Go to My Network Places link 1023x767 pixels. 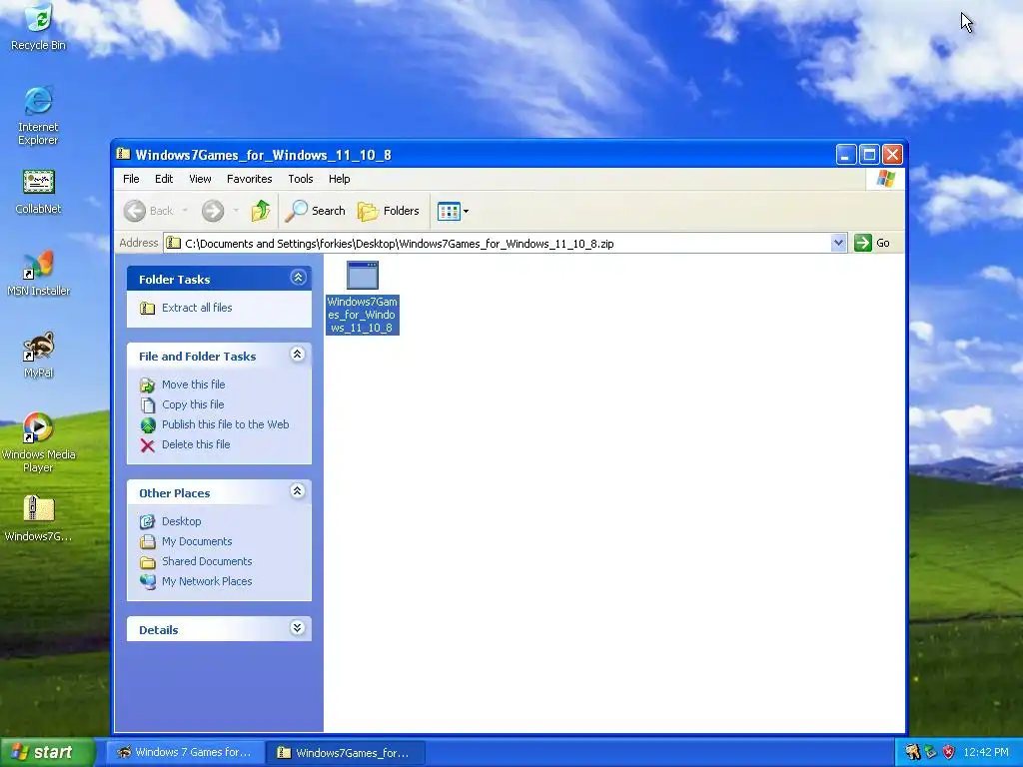(207, 582)
